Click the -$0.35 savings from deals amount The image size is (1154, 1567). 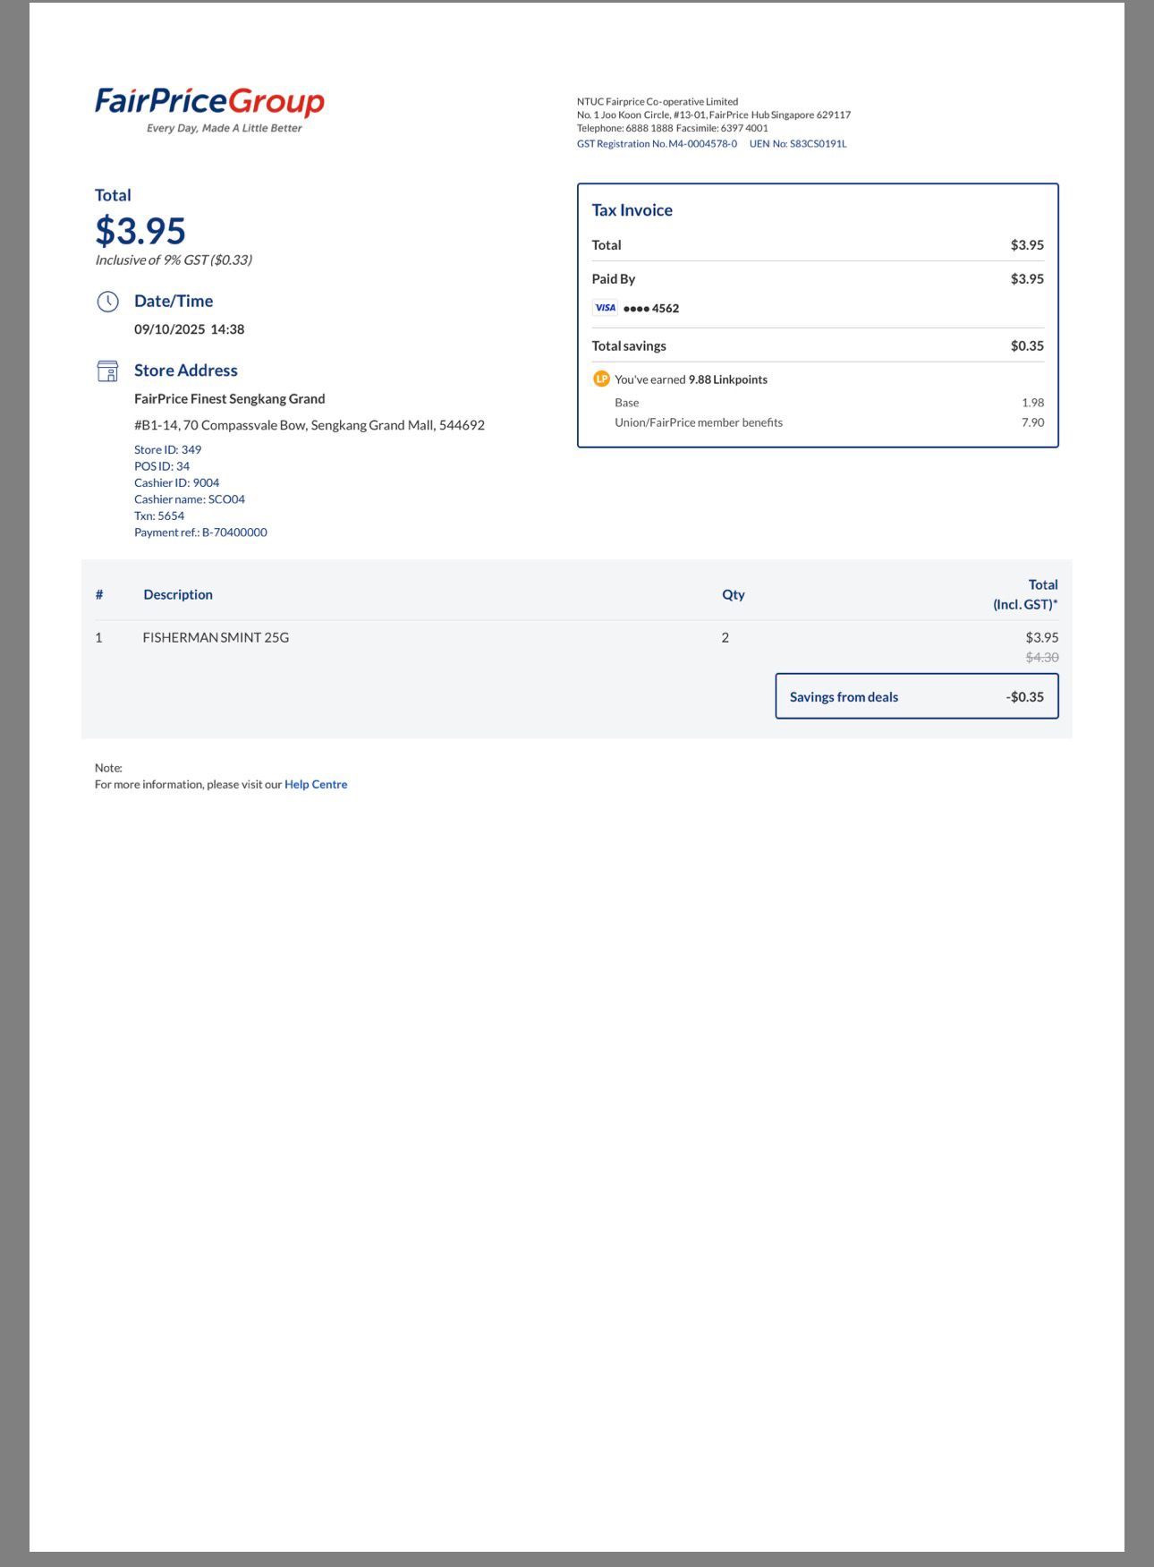pos(1025,697)
